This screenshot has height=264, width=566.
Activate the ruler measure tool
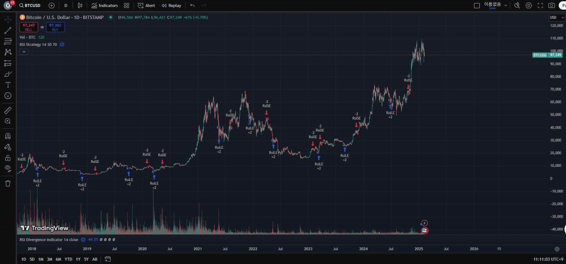(x=8, y=110)
